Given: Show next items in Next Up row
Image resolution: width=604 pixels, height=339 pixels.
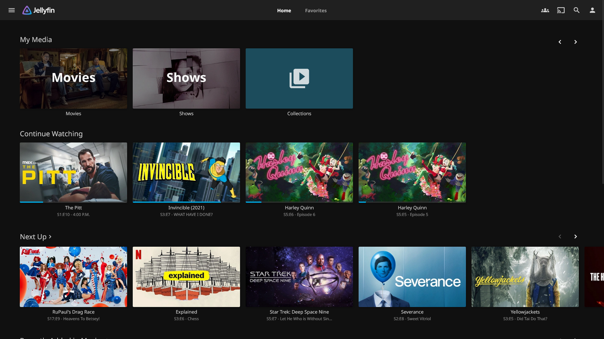Looking at the screenshot, I should click(575, 237).
